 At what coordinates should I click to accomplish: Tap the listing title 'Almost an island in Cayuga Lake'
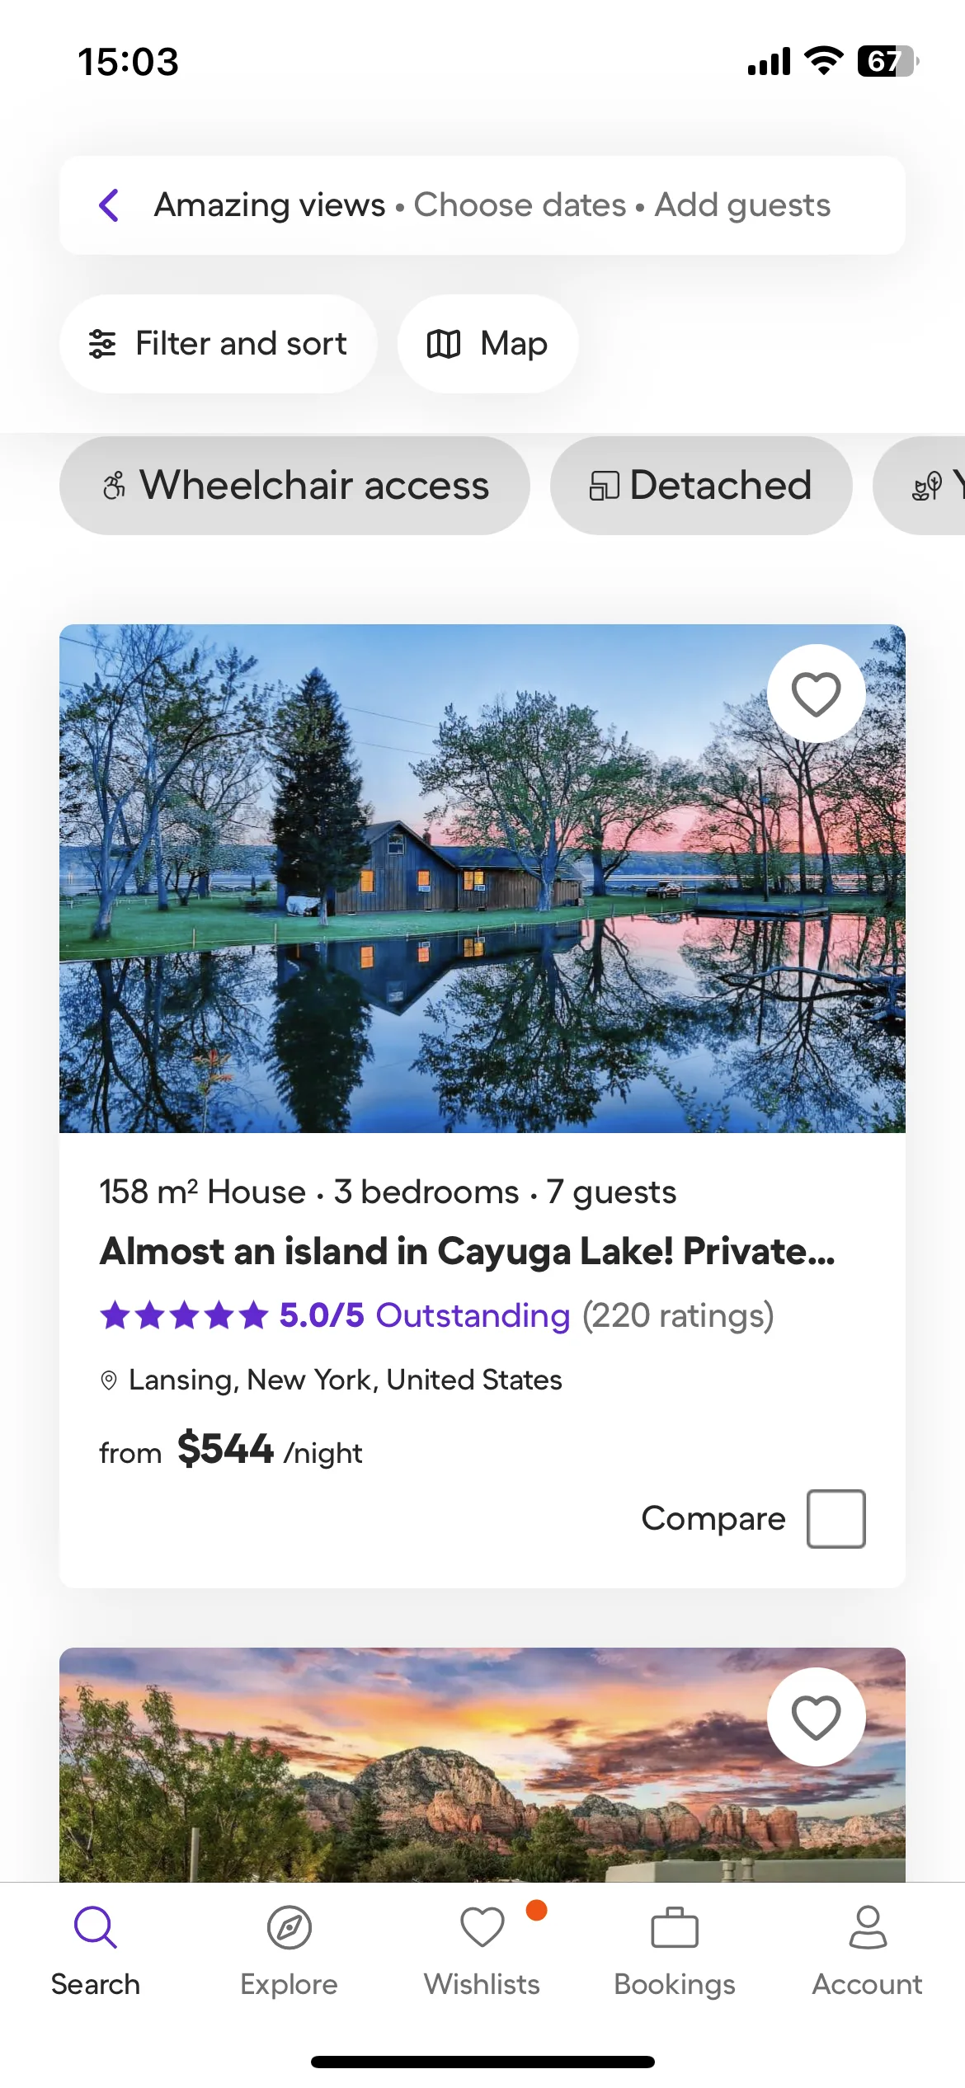click(467, 1252)
